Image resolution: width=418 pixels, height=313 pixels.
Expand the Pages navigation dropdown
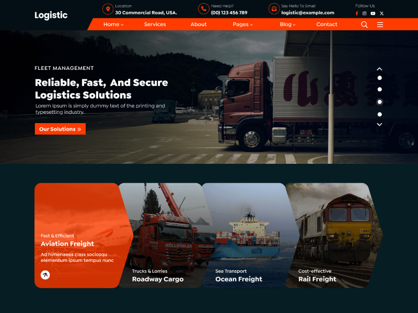242,24
